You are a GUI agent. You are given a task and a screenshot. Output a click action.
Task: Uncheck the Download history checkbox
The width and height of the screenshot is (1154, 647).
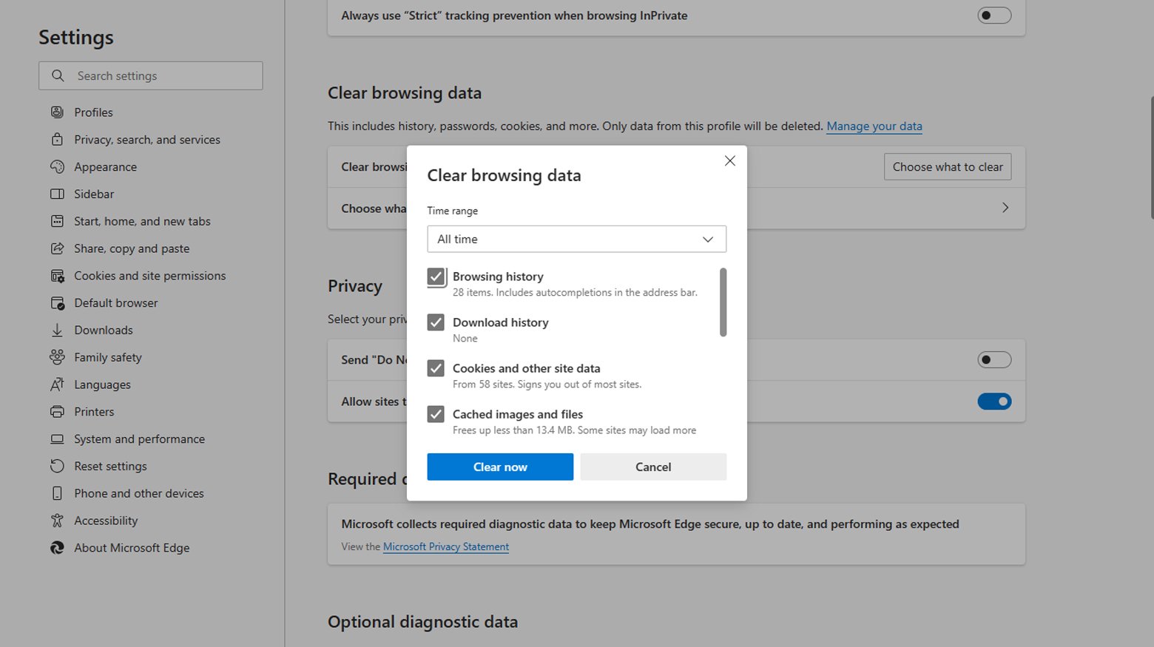(x=436, y=322)
